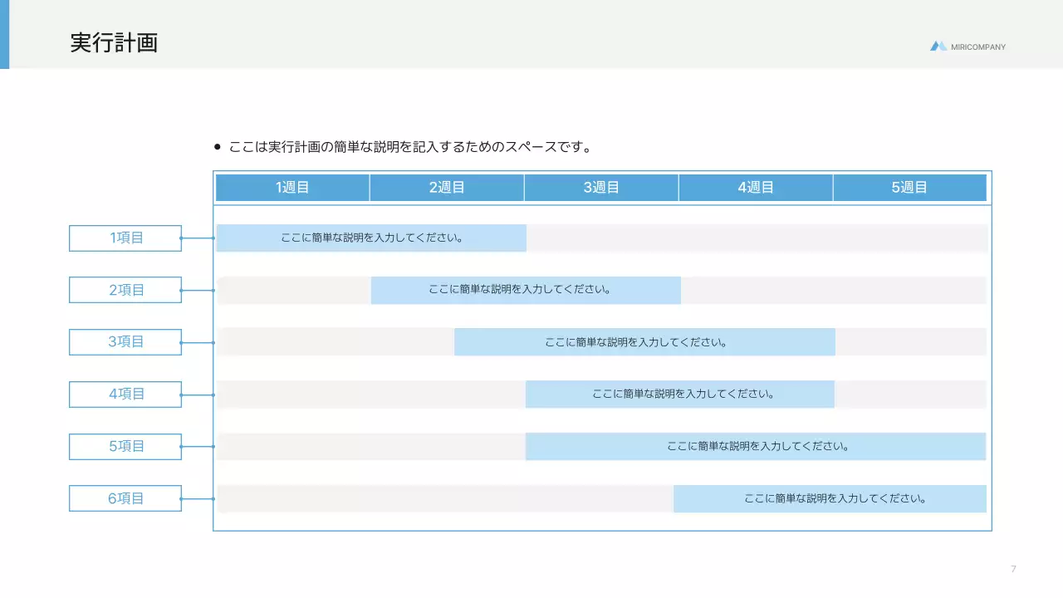Click the description bullet text line
The width and height of the screenshot is (1063, 598).
[x=409, y=145]
